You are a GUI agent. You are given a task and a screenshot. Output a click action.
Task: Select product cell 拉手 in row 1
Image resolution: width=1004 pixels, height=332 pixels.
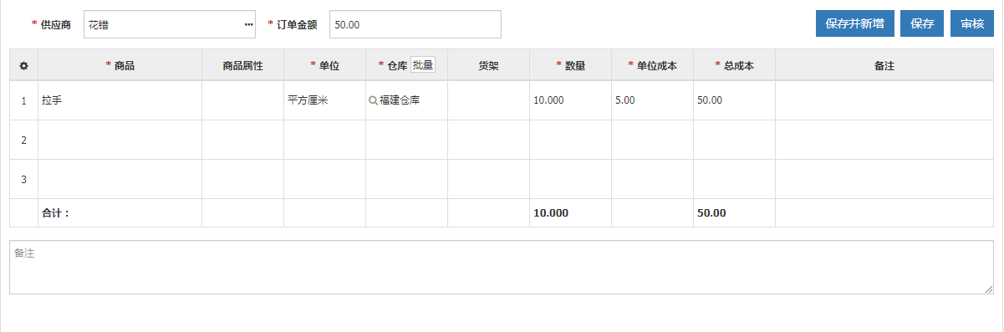click(120, 100)
